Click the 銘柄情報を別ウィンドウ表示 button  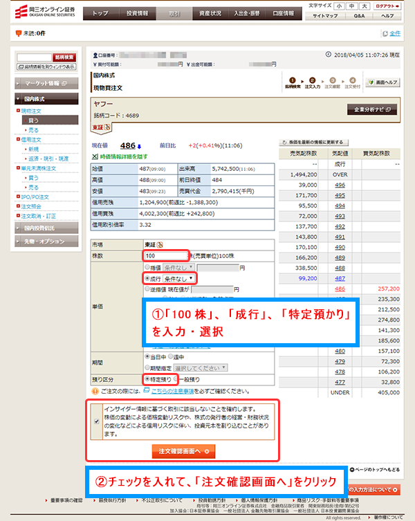click(47, 67)
